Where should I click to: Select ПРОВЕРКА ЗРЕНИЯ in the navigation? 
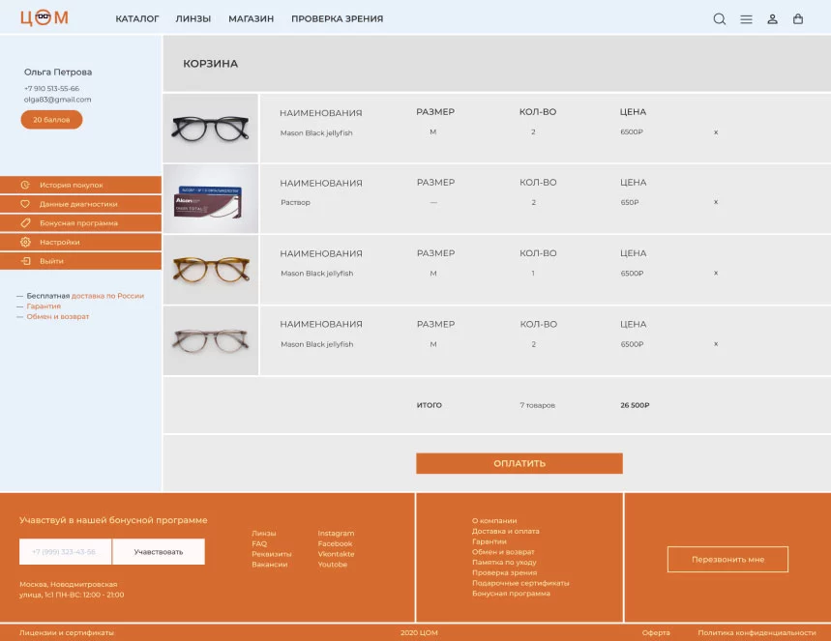point(337,19)
